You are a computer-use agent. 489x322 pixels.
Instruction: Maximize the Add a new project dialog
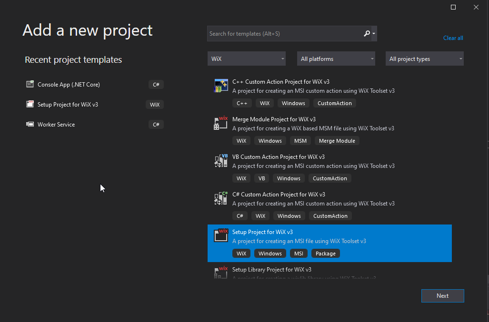(453, 7)
